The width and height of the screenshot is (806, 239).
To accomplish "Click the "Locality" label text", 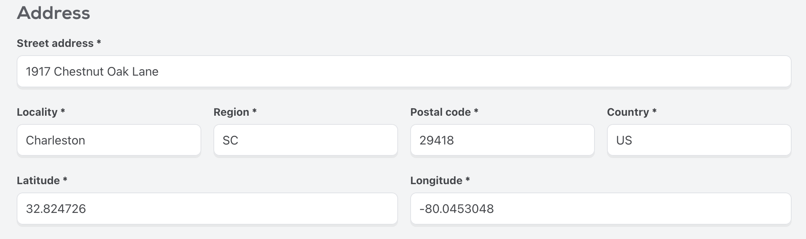I will tap(37, 112).
